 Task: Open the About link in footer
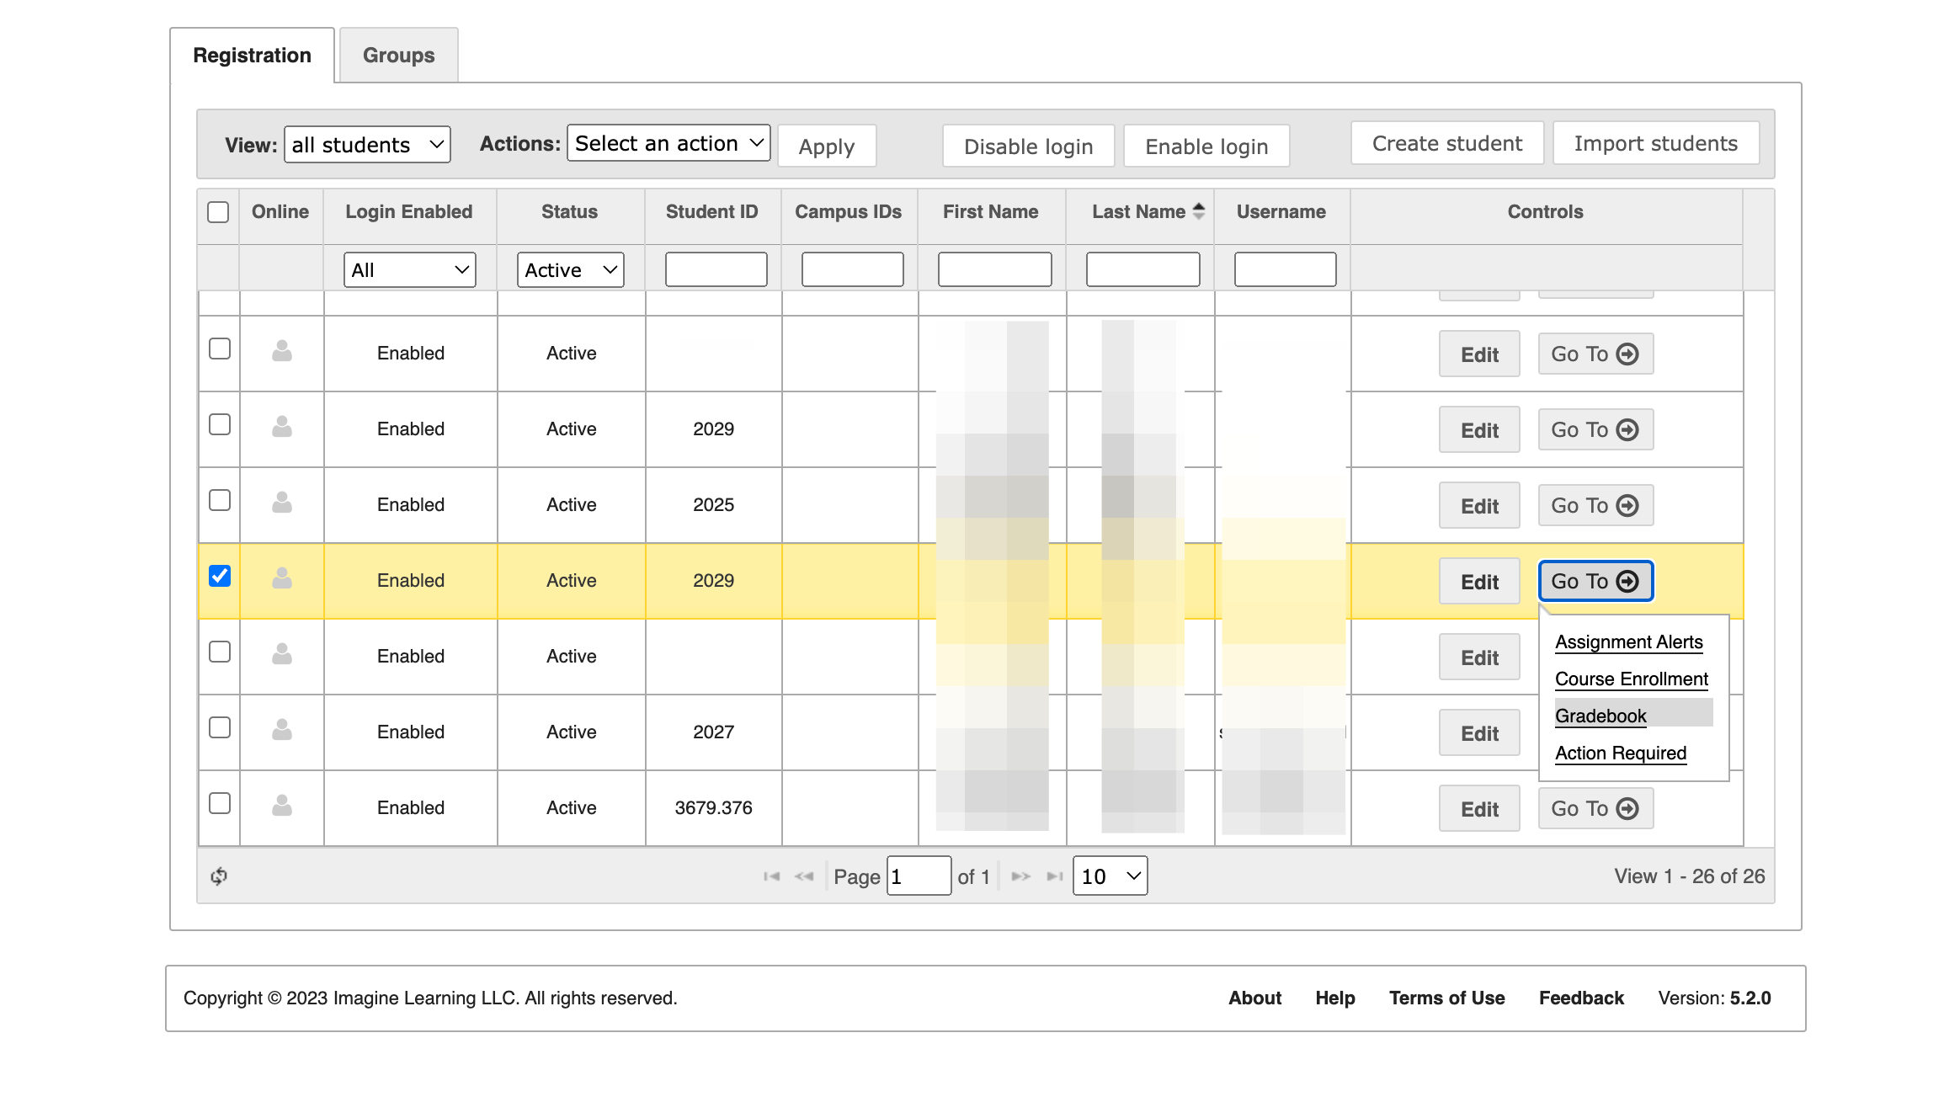(x=1254, y=998)
